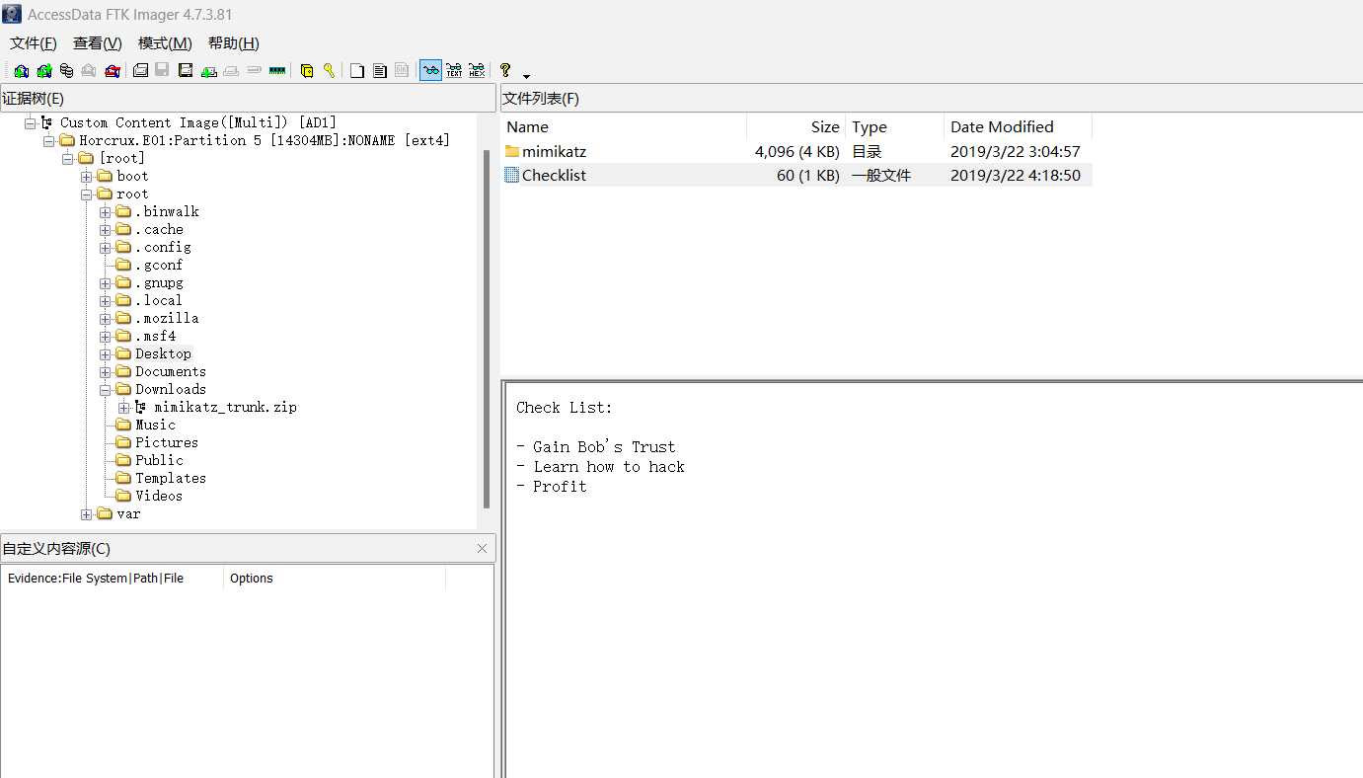This screenshot has height=778, width=1363.
Task: Expand the var folder
Action: click(x=86, y=513)
